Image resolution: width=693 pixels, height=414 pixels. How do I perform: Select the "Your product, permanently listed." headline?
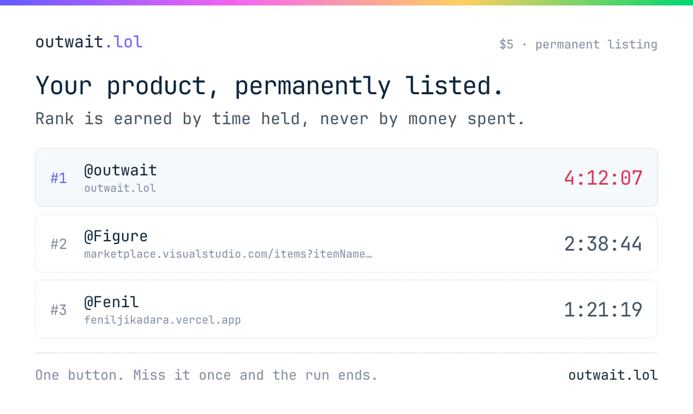(x=270, y=86)
